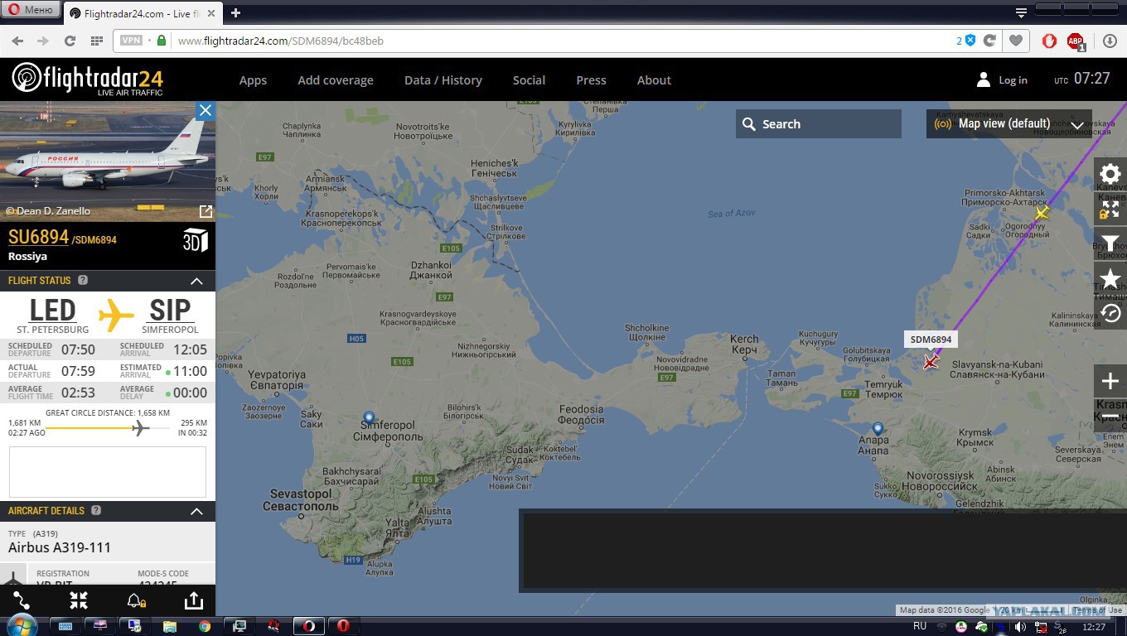The image size is (1127, 636).
Task: Open the 3D view icon
Action: click(195, 240)
